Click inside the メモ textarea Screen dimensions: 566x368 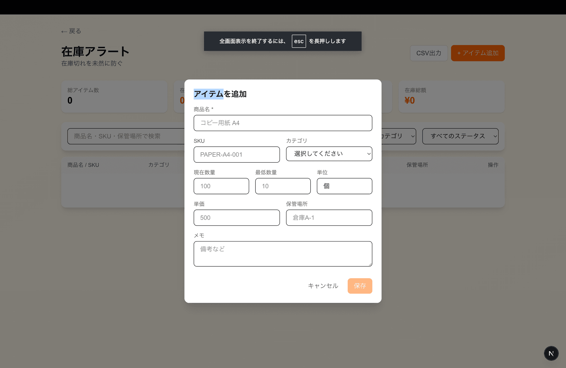point(283,254)
